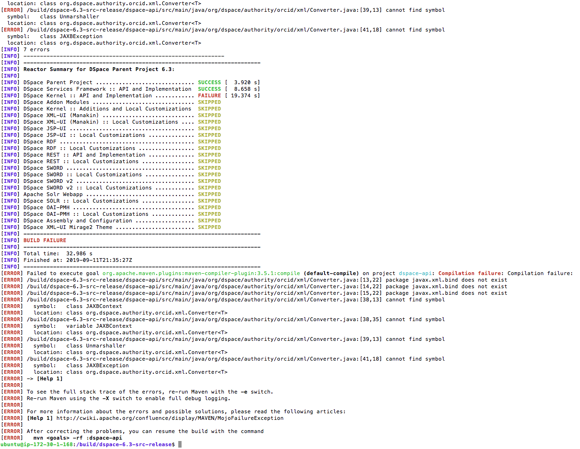Viewport: 580px width, 449px height.
Task: Click the red FAILURE status for DSpace Kernel
Action: (x=209, y=95)
